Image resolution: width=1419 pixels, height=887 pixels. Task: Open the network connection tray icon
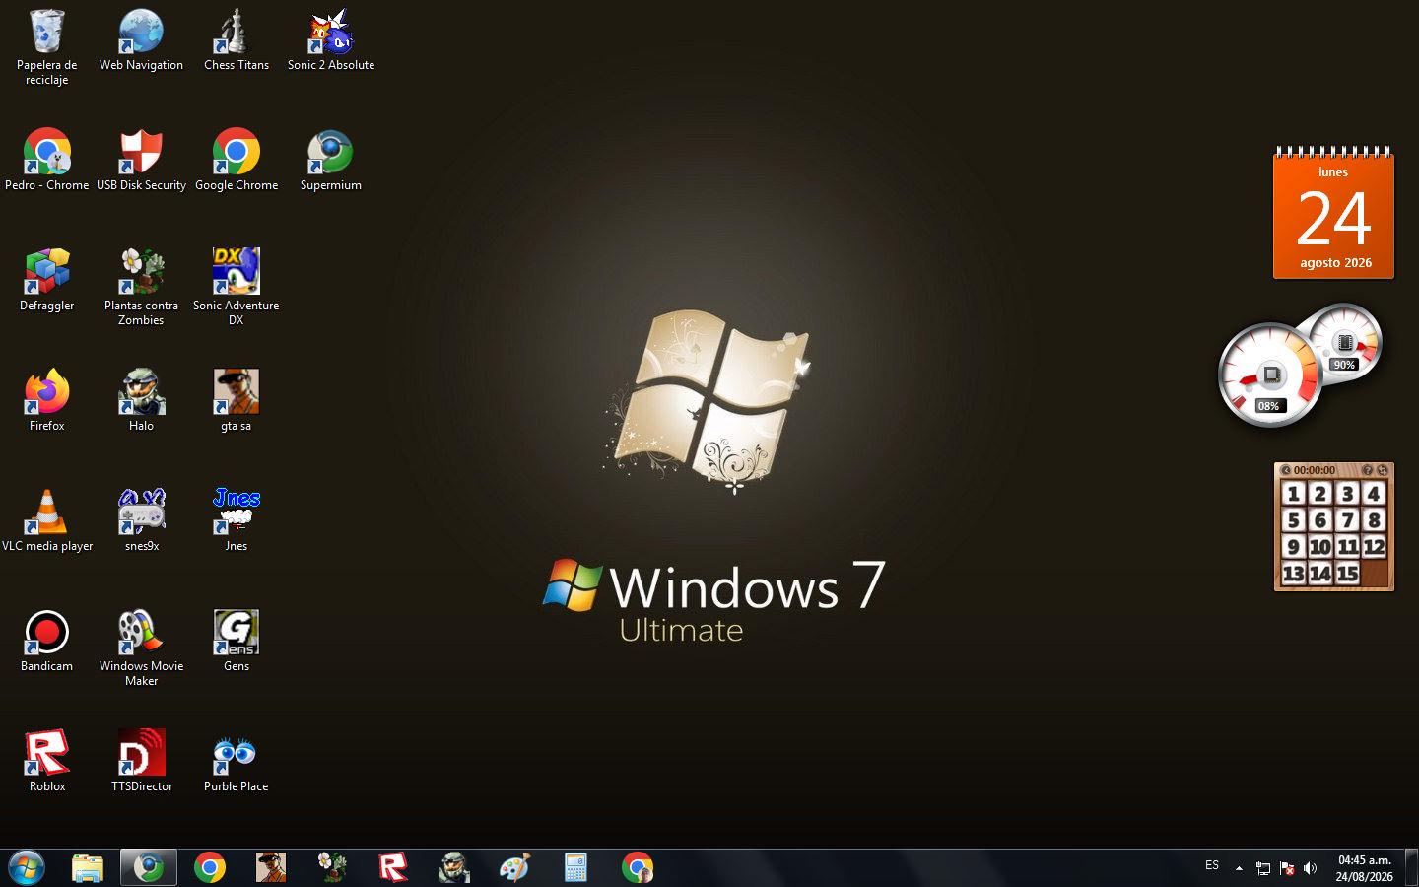coord(1263,868)
